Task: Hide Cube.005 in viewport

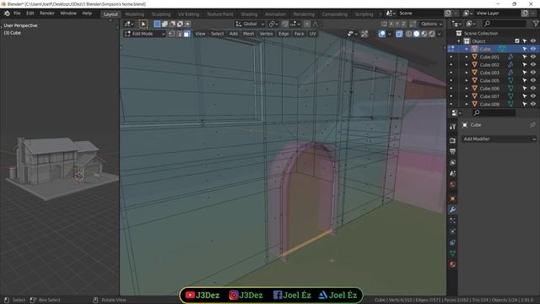Action: click(x=533, y=80)
